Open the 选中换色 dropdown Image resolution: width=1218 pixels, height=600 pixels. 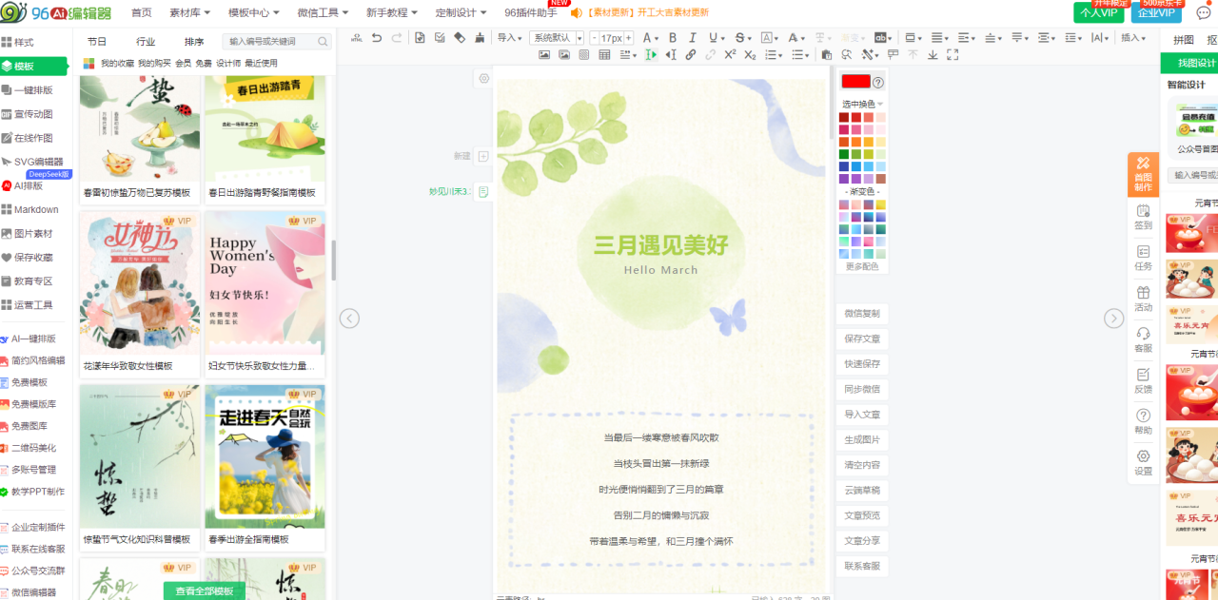(x=862, y=104)
